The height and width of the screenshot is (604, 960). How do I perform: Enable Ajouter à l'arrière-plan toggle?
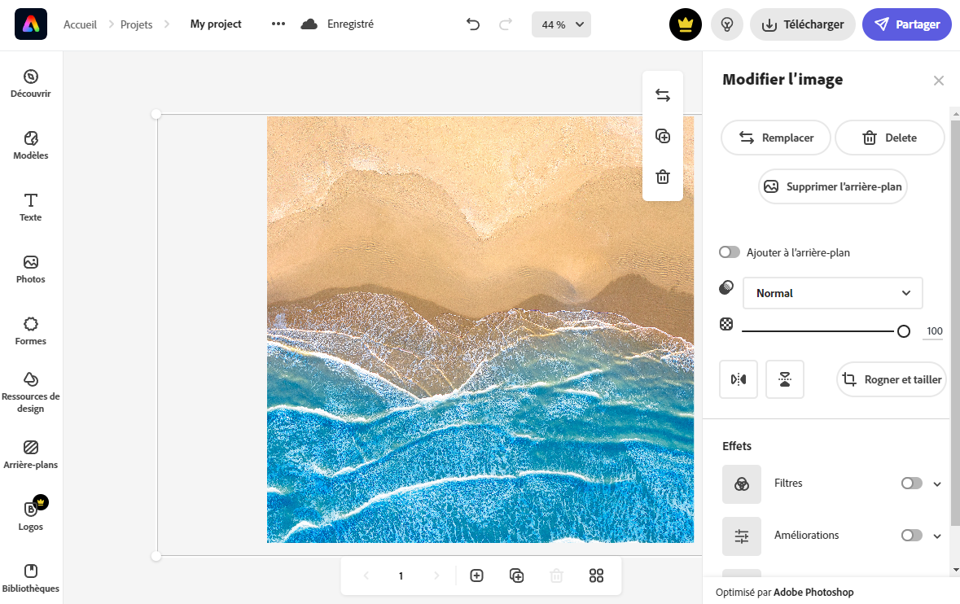[730, 252]
